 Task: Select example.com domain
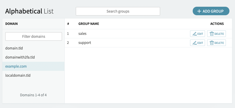click(33, 66)
